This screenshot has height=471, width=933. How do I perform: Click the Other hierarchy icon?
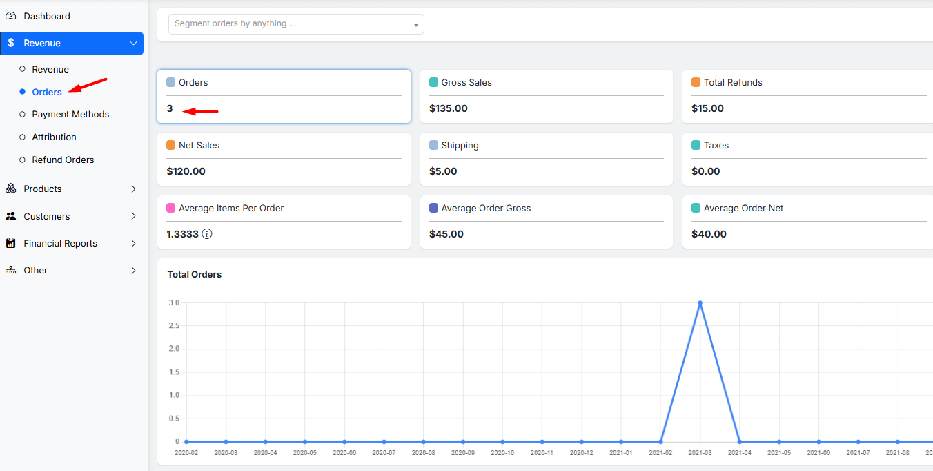11,270
